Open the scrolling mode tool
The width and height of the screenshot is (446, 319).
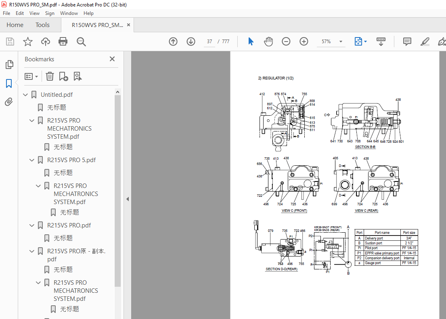click(x=381, y=42)
